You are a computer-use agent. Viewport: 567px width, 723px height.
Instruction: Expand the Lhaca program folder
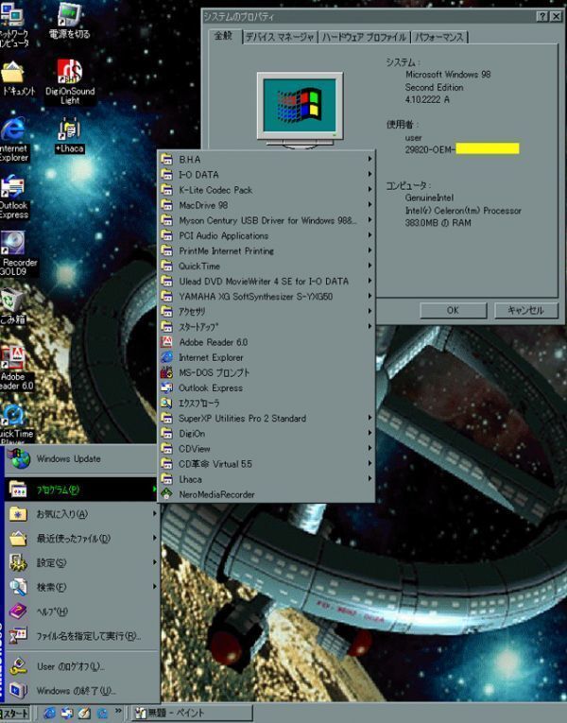pos(266,478)
